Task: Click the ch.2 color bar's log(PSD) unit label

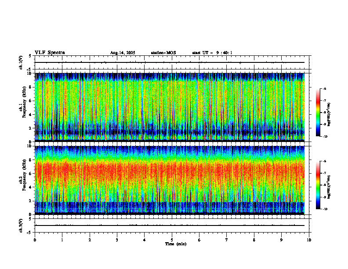Action: [329, 187]
